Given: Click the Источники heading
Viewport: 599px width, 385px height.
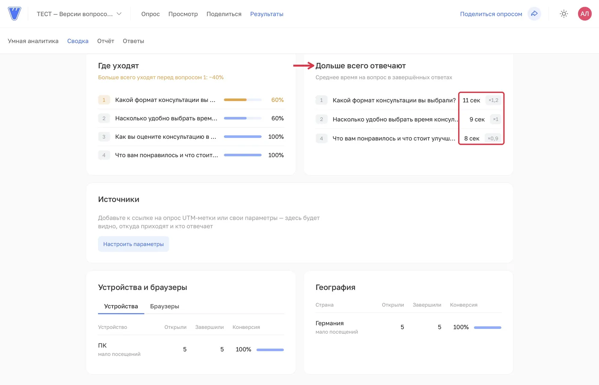Looking at the screenshot, I should coord(119,200).
